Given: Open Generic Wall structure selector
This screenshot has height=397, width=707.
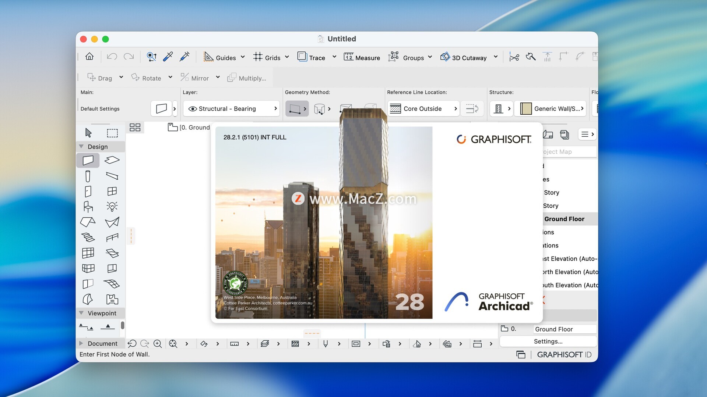Looking at the screenshot, I should 550,108.
